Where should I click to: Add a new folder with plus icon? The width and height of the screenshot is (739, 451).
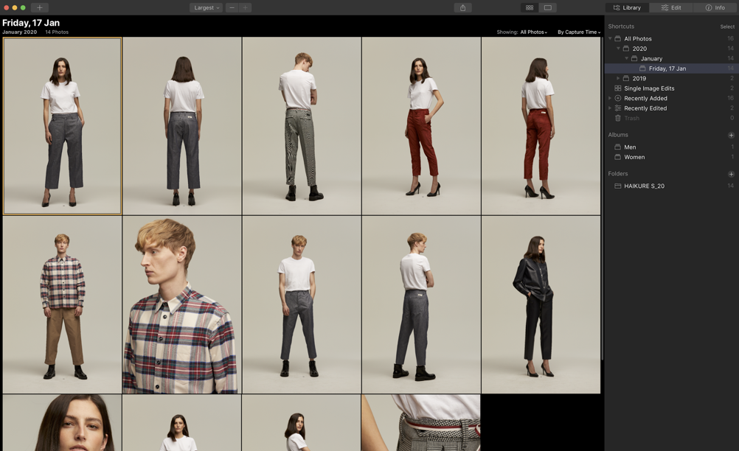click(731, 174)
